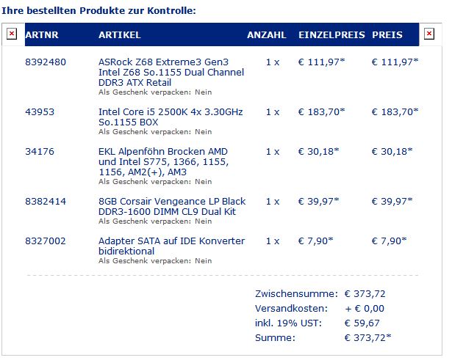Click the final Summe total € 373,72*
Image resolution: width=452 pixels, height=363 pixels.
[x=367, y=337]
